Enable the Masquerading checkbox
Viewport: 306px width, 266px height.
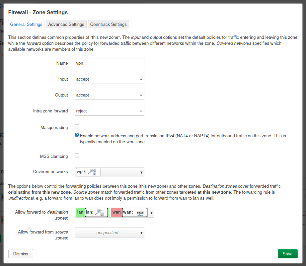tap(77, 127)
